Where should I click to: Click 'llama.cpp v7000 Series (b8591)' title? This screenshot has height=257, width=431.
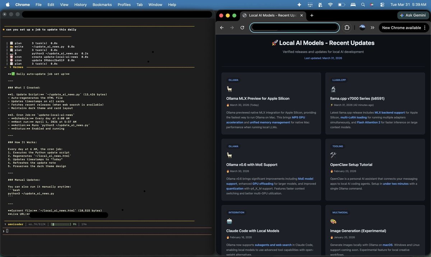click(x=357, y=99)
